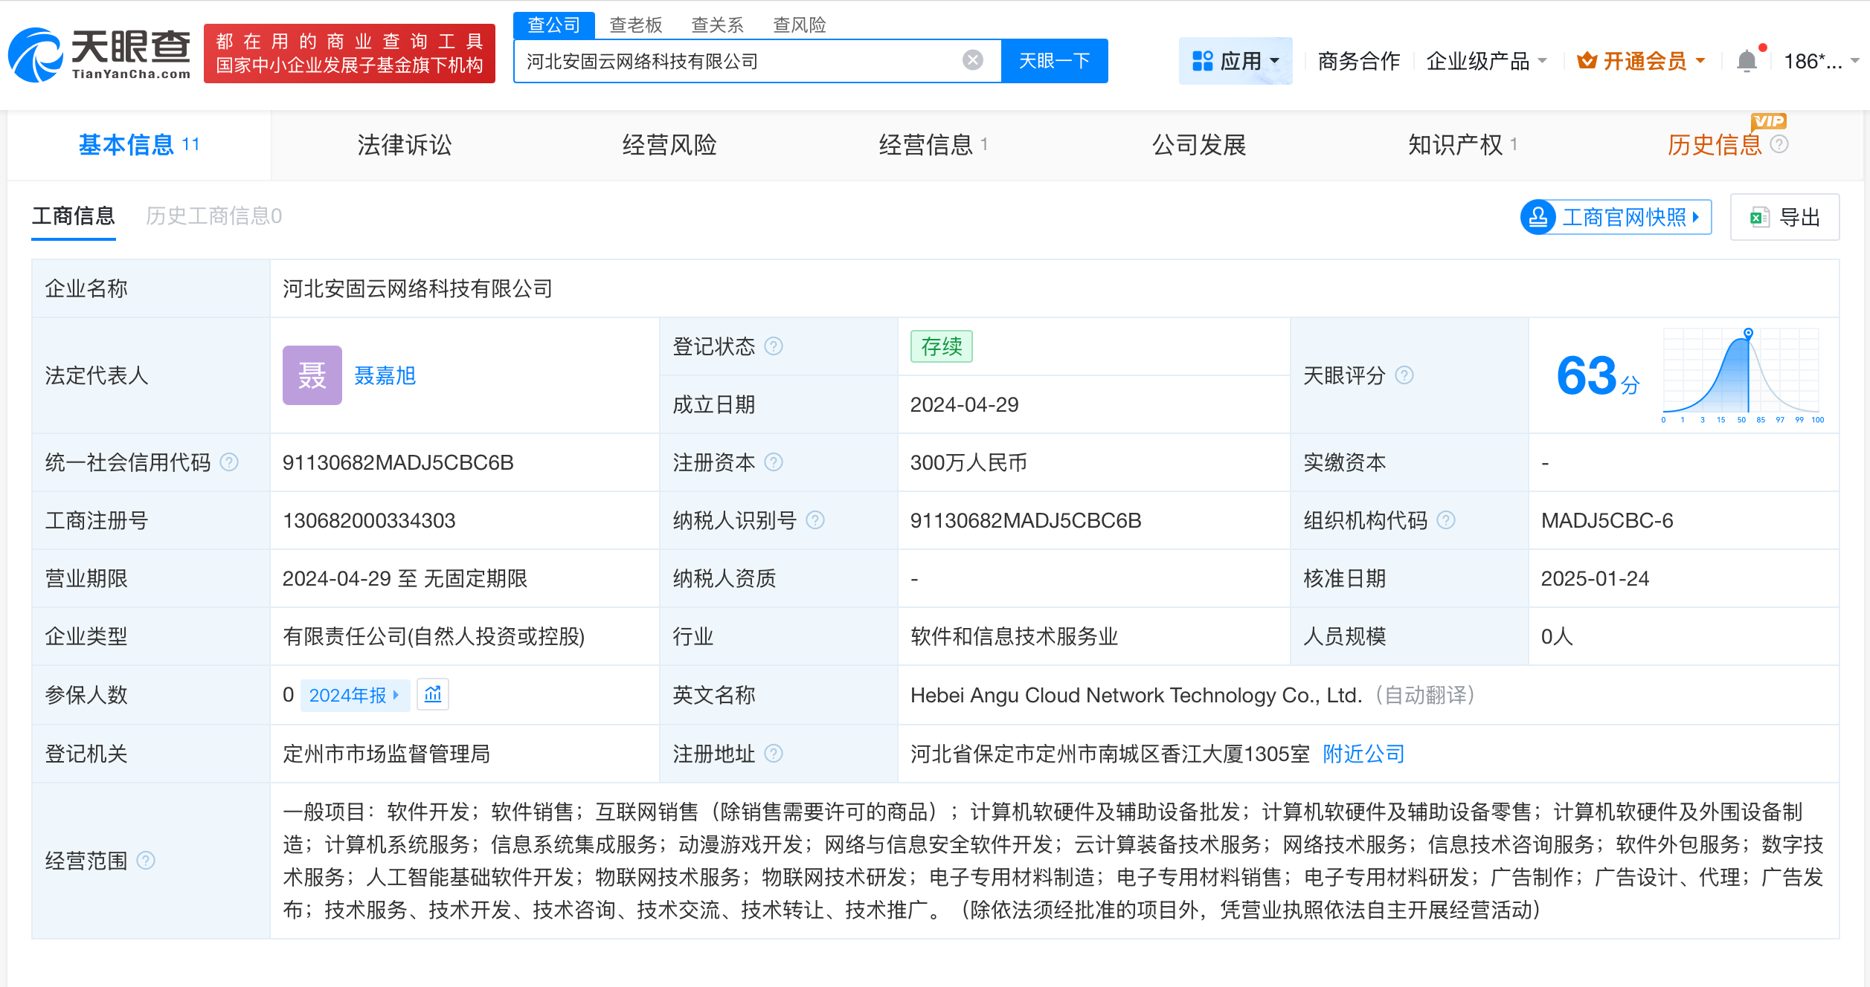The height and width of the screenshot is (987, 1870).
Task: Expand the 应用 dropdown menu
Action: click(1236, 61)
